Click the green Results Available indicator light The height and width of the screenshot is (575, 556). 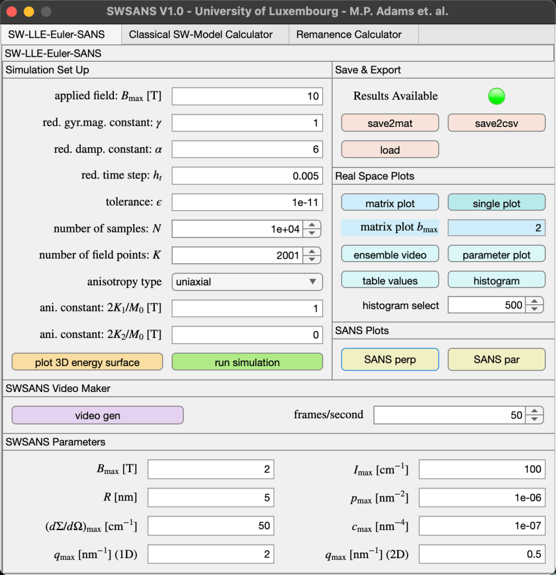[496, 96]
